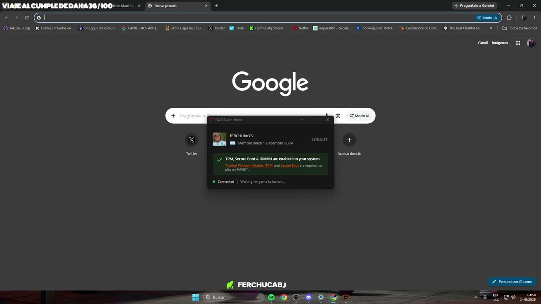Image resolution: width=541 pixels, height=304 pixels.
Task: Click the FACEIT Anti-cheat taskbar icon
Action: point(346,297)
